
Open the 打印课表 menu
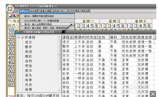[75, 11]
